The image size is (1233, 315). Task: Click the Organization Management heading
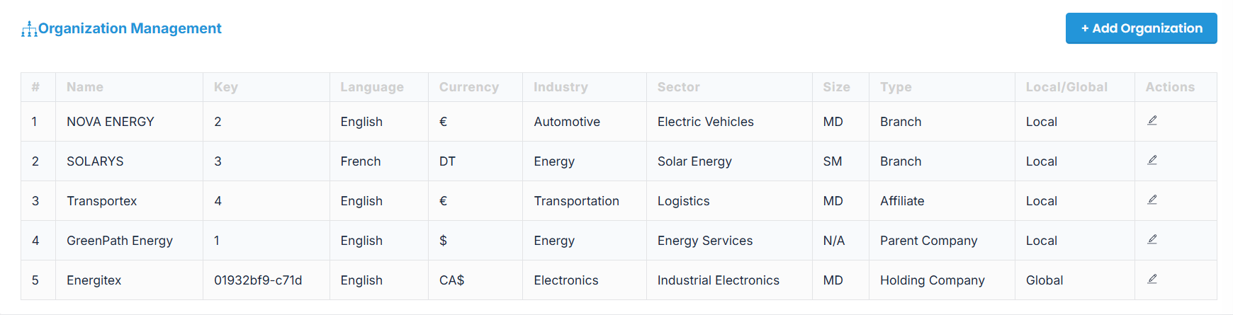pos(130,28)
